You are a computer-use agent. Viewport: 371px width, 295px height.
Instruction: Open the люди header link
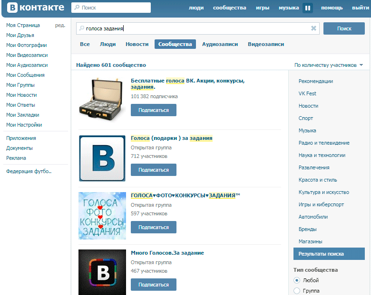(x=196, y=8)
